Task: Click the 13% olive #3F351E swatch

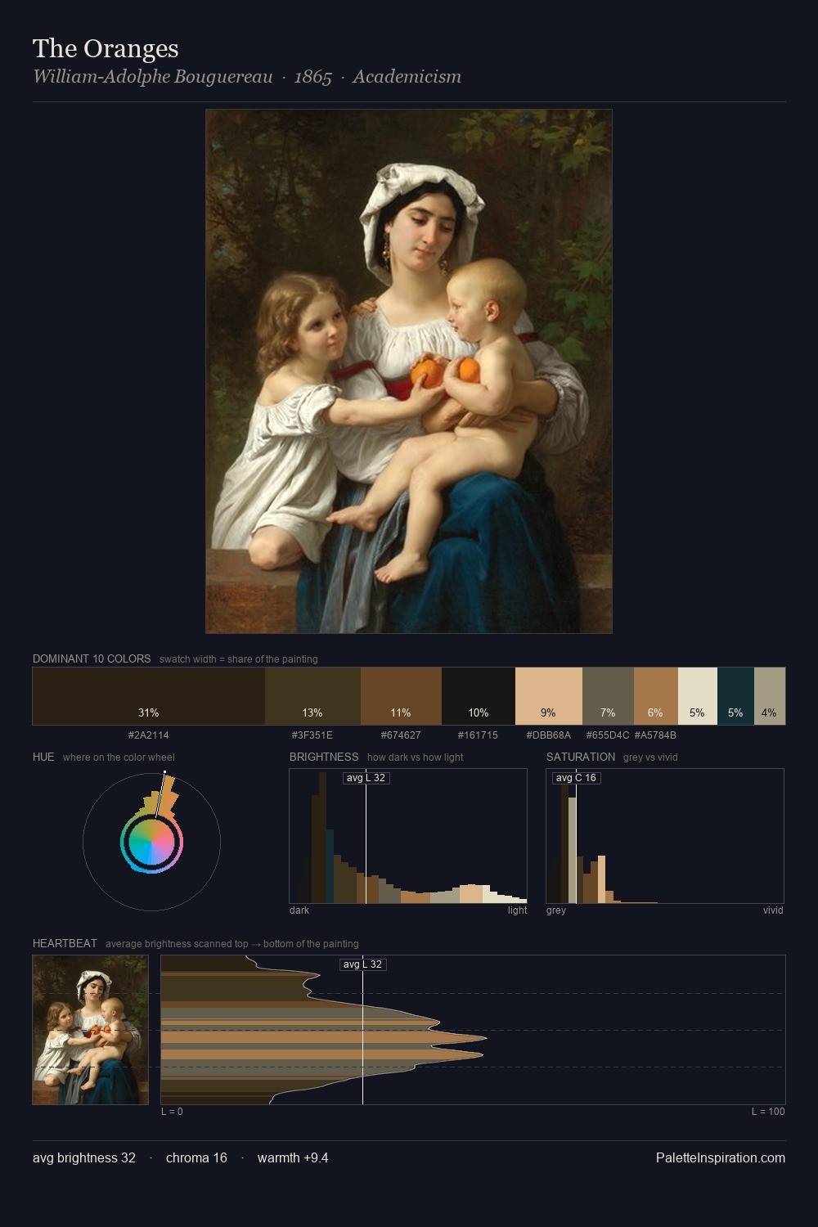Action: pos(312,696)
